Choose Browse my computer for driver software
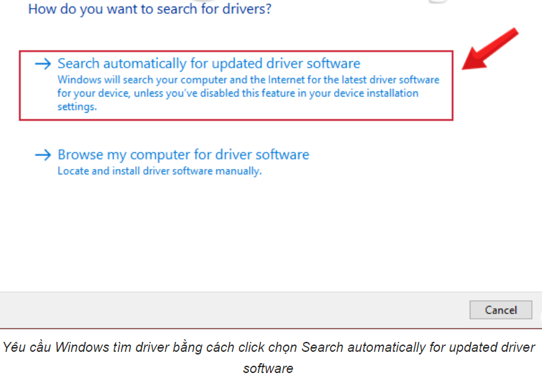 [x=183, y=155]
